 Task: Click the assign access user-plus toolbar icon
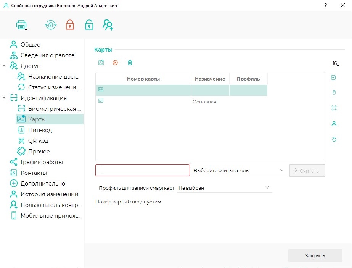(108, 25)
